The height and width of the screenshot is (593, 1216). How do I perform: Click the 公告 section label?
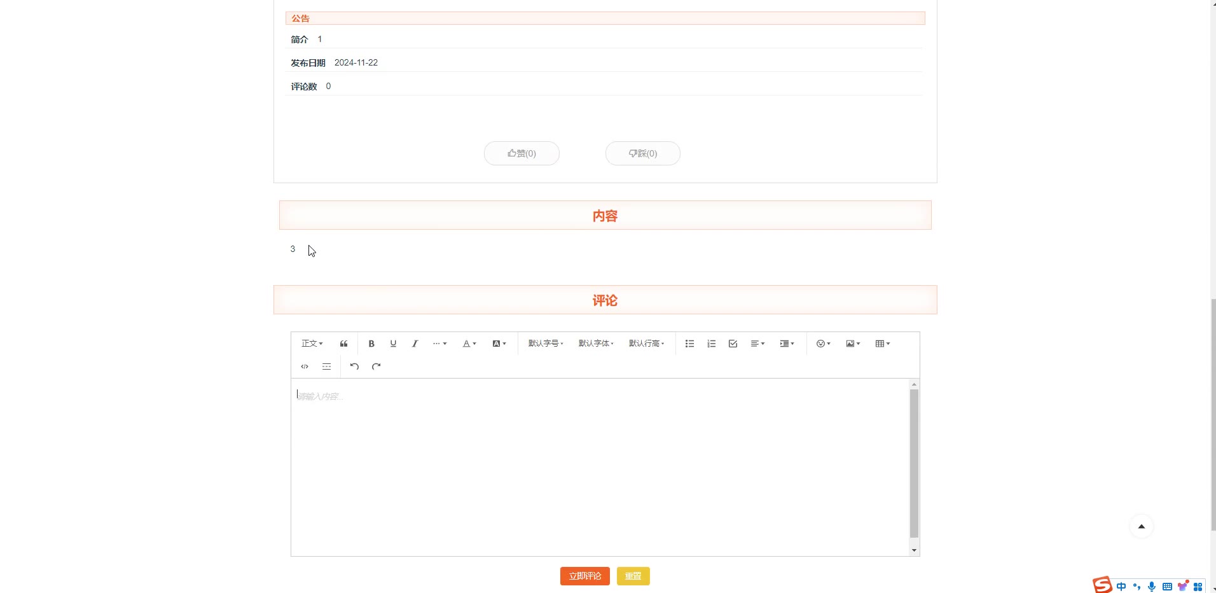coord(301,18)
